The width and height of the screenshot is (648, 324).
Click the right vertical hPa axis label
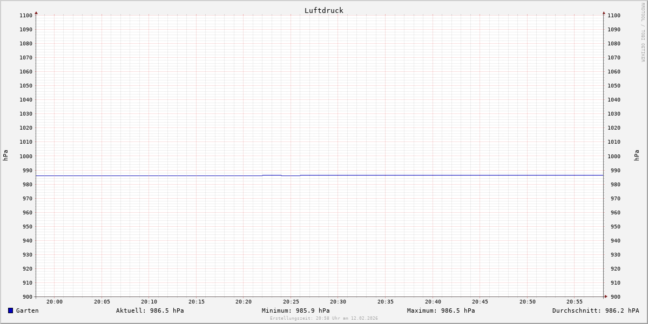click(x=637, y=155)
